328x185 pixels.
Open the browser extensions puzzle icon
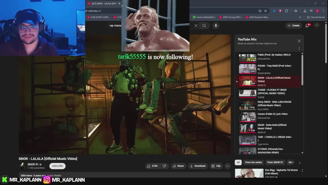286,11
